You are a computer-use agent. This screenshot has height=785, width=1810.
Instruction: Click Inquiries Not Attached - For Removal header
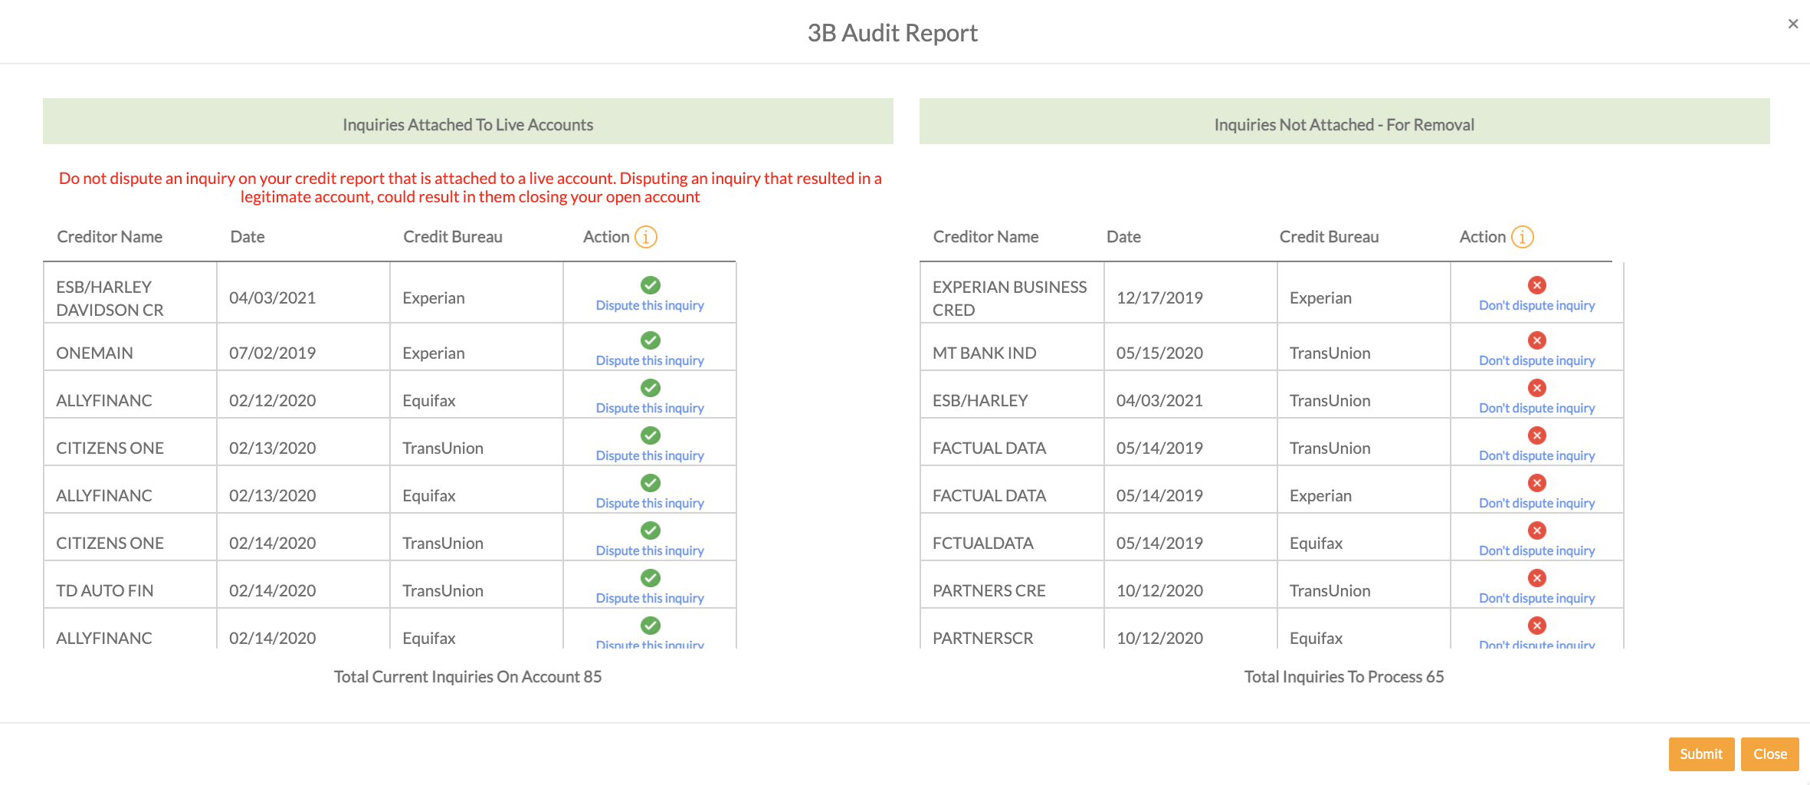[x=1344, y=121]
